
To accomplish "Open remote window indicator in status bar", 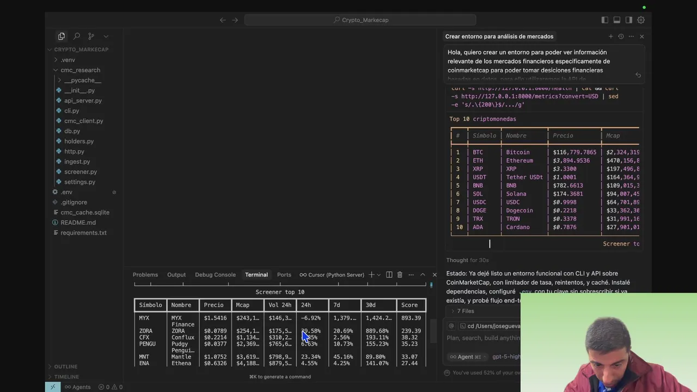I will point(53,387).
